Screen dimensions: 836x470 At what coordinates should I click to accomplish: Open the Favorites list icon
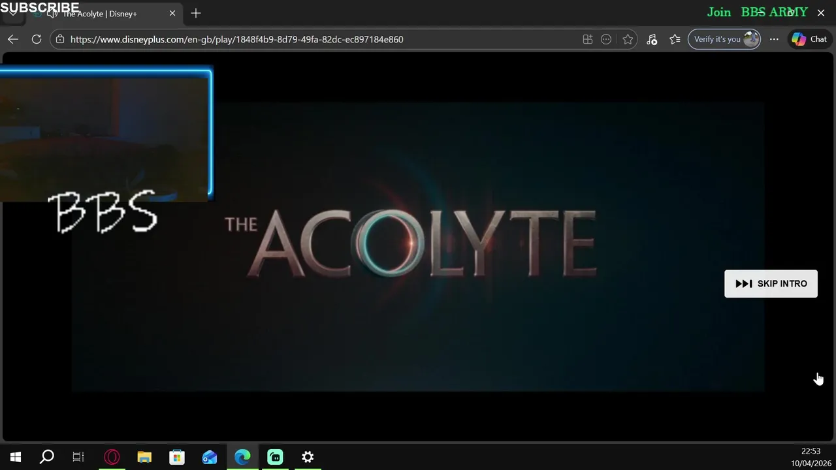click(675, 39)
